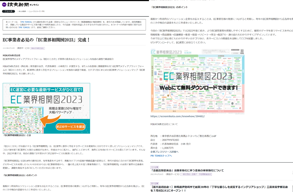Click the headline EC事業者必見の「EC業界相関図2023」完成！

click(x=46, y=40)
